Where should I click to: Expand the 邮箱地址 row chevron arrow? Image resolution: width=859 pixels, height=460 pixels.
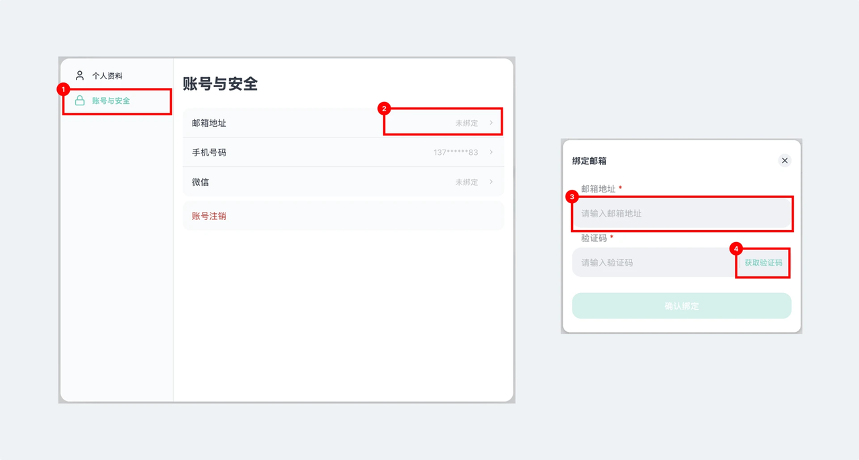click(x=491, y=123)
